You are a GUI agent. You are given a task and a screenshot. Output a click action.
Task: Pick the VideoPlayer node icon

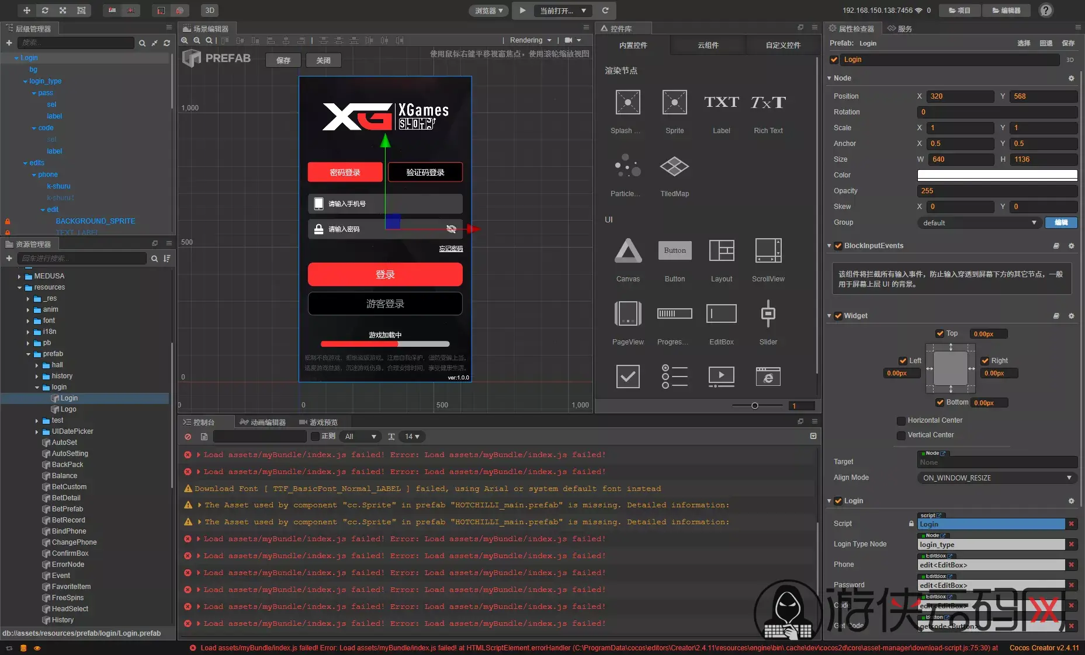click(x=722, y=377)
